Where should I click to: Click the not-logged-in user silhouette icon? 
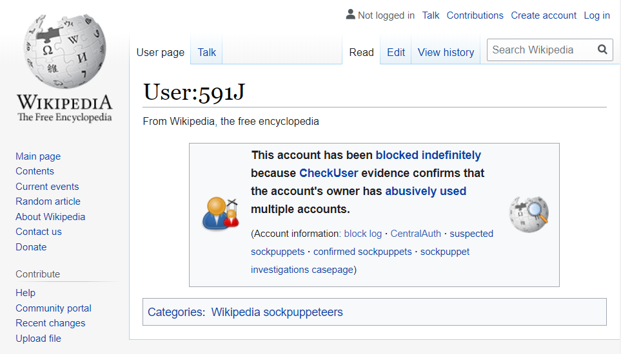(350, 15)
